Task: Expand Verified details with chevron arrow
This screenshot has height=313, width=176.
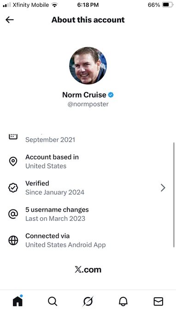Action: pos(163,188)
